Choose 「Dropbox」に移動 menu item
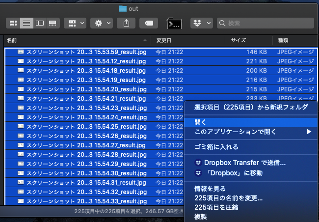The height and width of the screenshot is (222, 319). pos(251,173)
